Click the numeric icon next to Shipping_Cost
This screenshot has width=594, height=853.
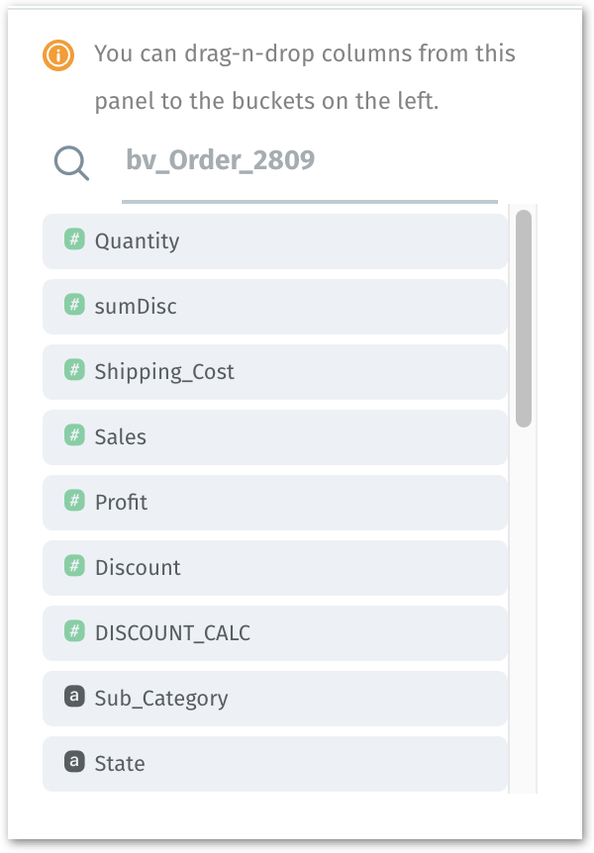click(74, 370)
